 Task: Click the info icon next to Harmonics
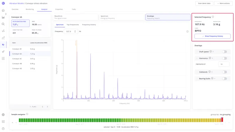pyautogui.click(x=210, y=58)
